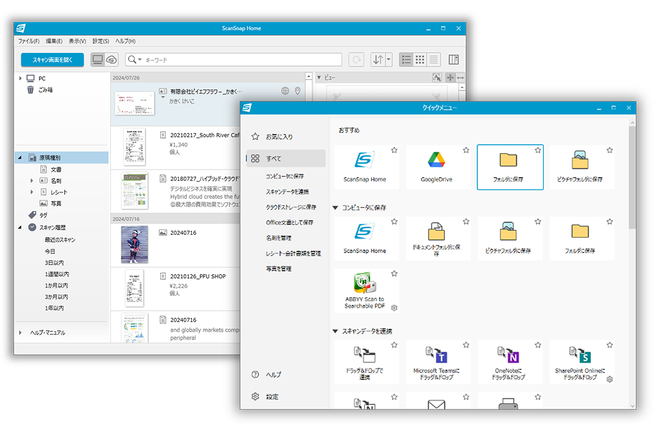Click map pin icon on business card entry
Screen dimensions: 654x436
[x=298, y=91]
